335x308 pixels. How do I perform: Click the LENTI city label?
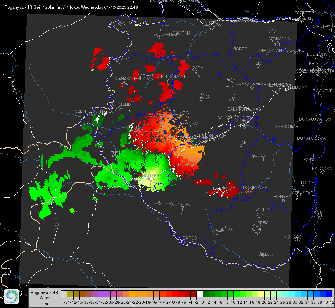point(113,153)
